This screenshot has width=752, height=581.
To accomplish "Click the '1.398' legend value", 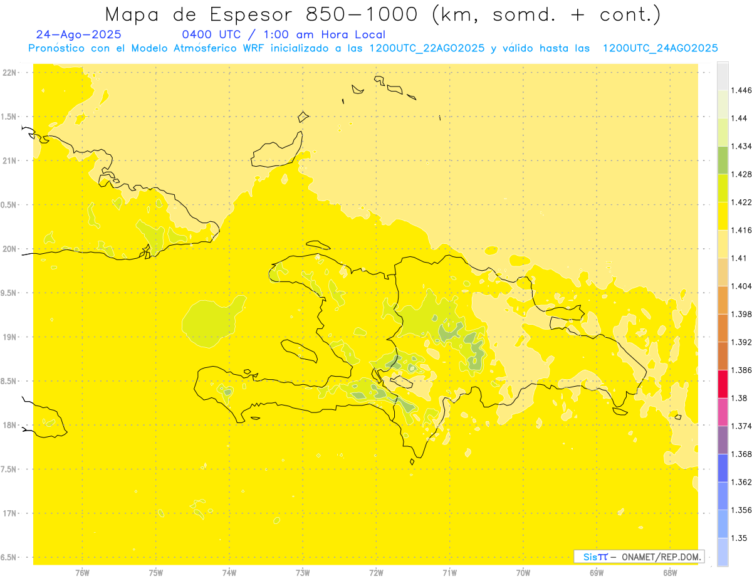I will click(x=740, y=314).
